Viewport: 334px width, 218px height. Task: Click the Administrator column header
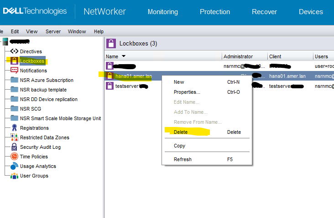245,56
